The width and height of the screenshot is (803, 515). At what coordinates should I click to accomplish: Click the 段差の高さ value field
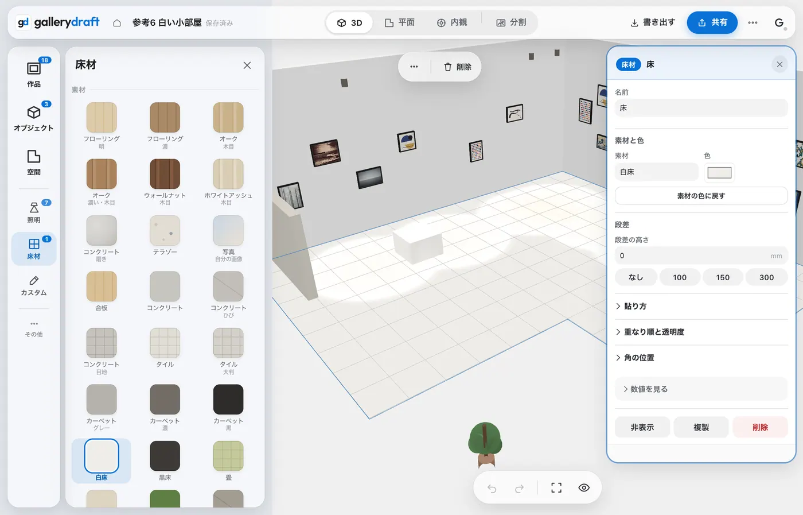[x=701, y=255]
